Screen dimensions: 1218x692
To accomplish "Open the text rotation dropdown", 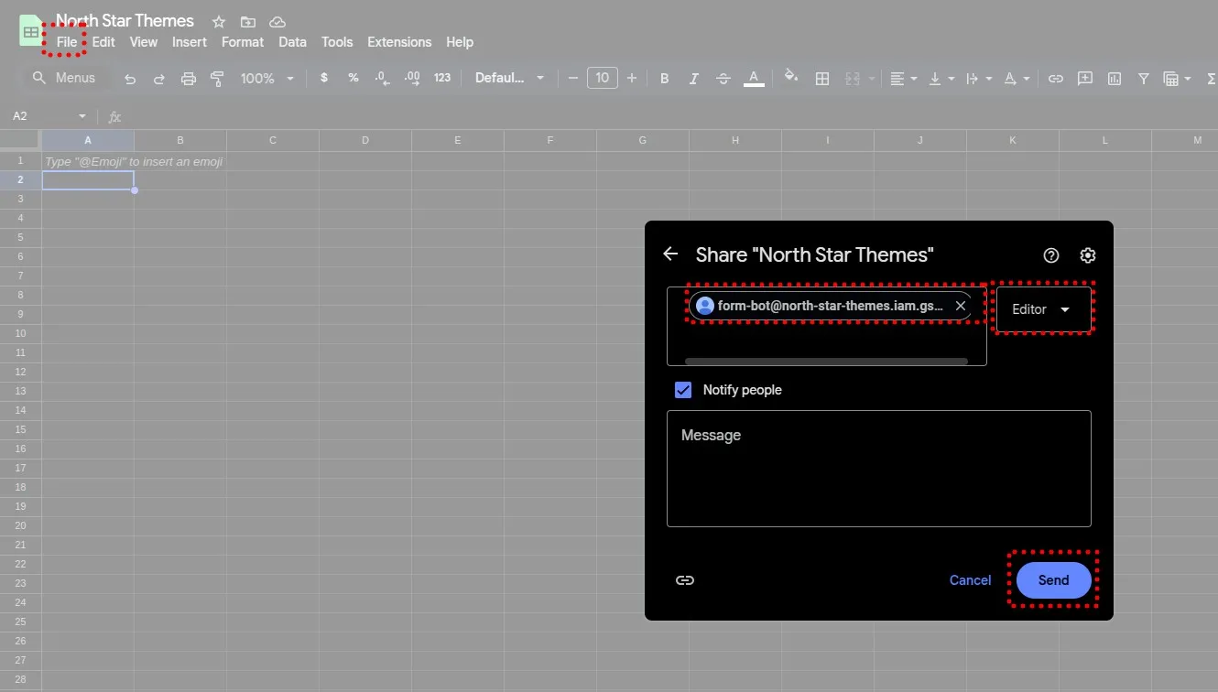I will tap(1017, 79).
